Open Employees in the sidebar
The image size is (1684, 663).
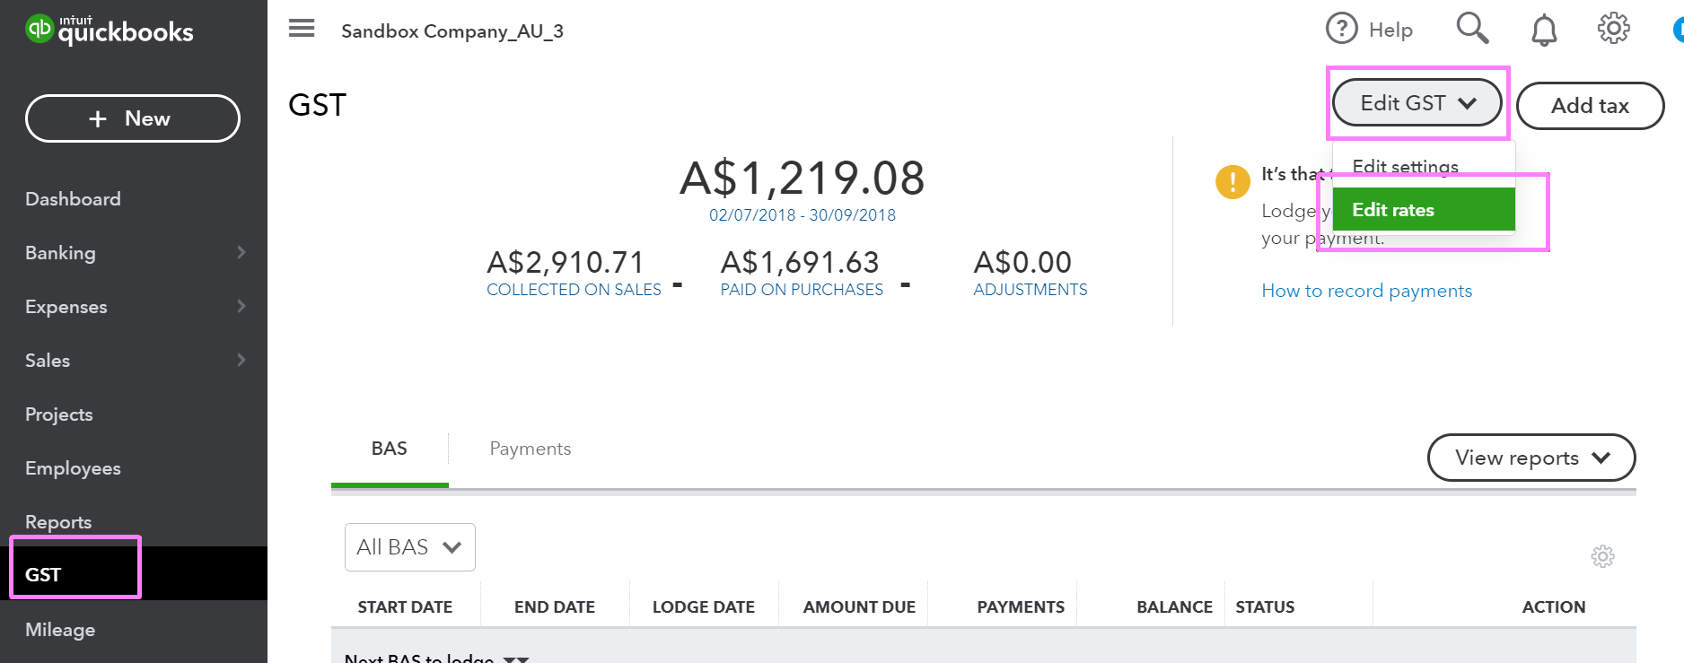[73, 468]
